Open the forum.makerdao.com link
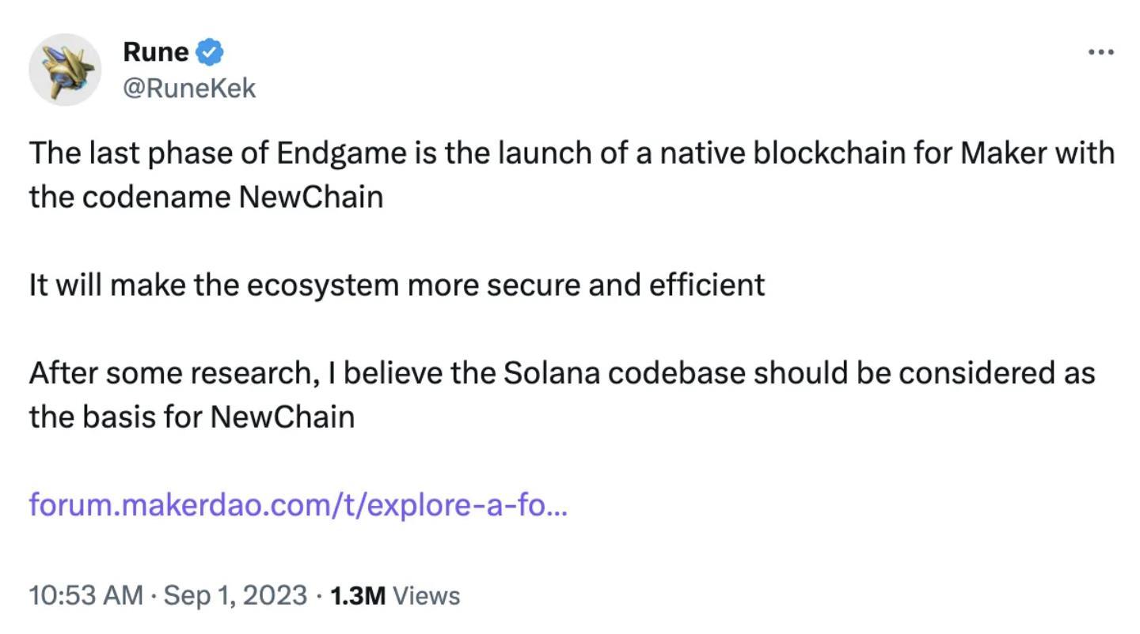Screen dimensions: 1140x634 click(x=298, y=504)
